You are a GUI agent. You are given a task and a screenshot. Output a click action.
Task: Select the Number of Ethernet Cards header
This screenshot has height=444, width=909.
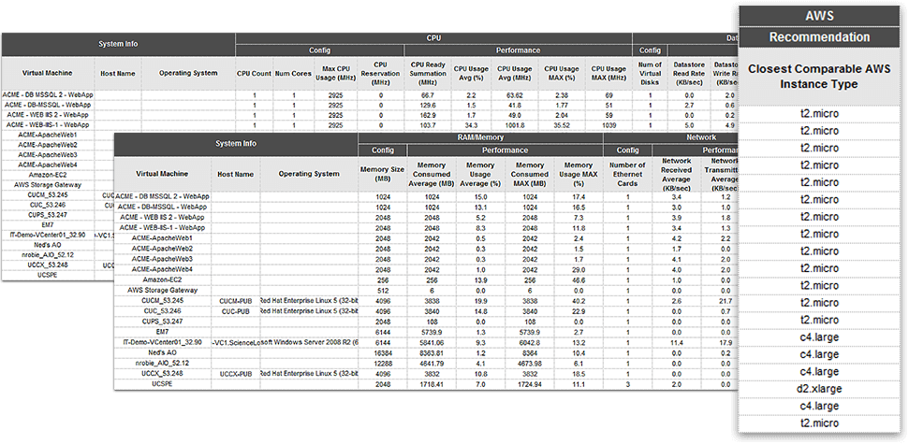click(x=627, y=174)
